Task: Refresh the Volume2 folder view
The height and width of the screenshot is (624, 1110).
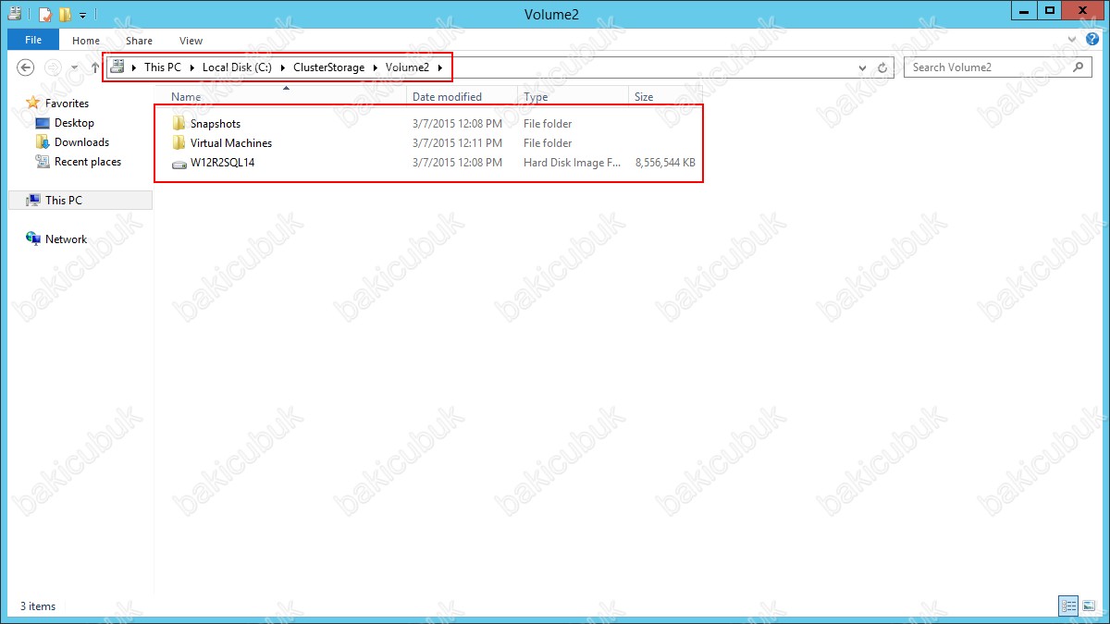Action: pos(882,67)
